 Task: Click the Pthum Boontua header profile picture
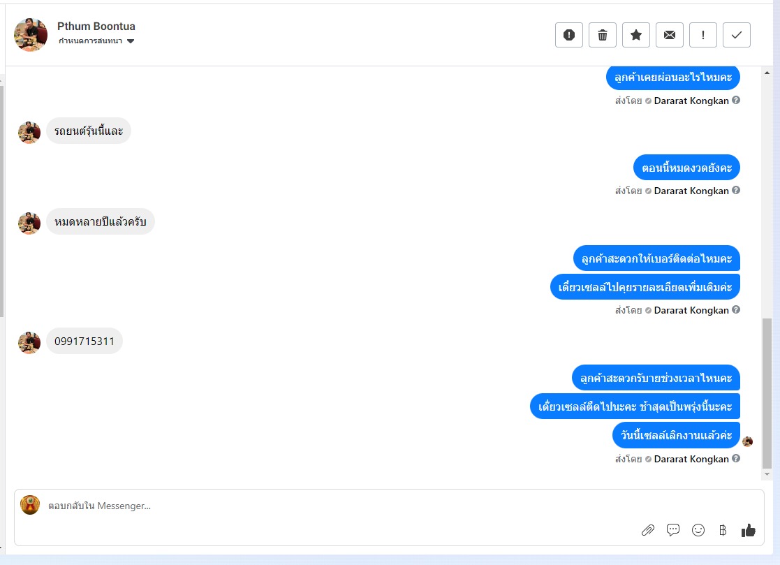coord(31,35)
